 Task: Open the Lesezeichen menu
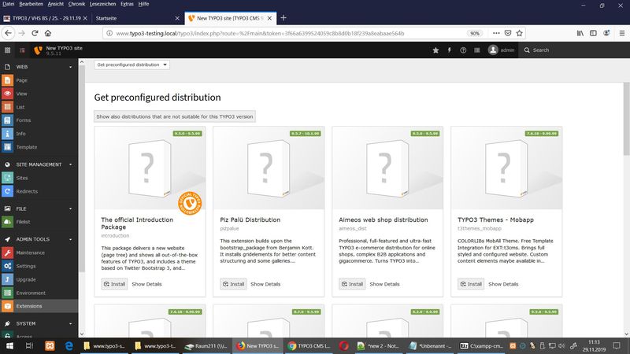pyautogui.click(x=102, y=4)
